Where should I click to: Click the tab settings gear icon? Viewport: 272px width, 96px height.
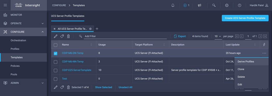pos(90,29)
